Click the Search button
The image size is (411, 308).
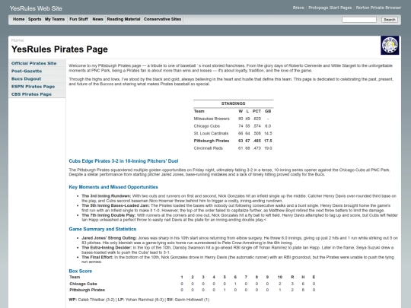tap(389, 20)
